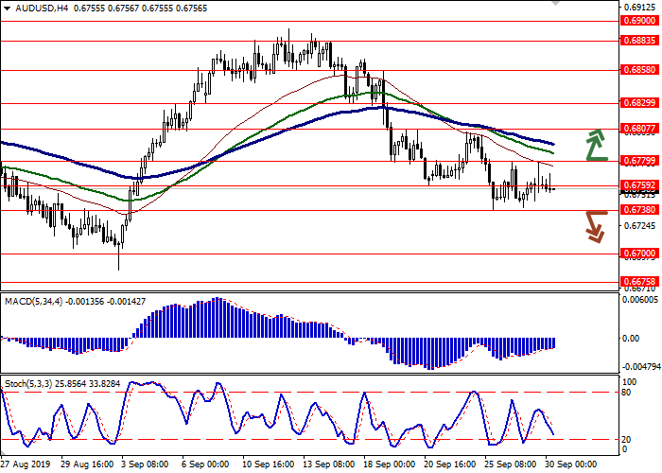Click the 0.67000 price level label
Viewport: 662px width, 473px height.
[639, 254]
